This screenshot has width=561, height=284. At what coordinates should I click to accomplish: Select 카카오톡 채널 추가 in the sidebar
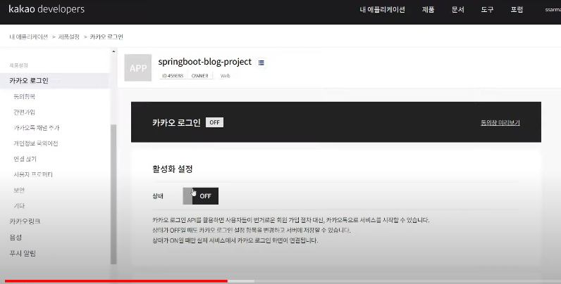click(x=37, y=128)
